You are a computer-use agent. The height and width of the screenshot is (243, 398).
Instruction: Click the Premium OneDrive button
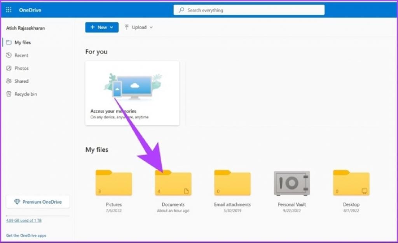(x=38, y=202)
